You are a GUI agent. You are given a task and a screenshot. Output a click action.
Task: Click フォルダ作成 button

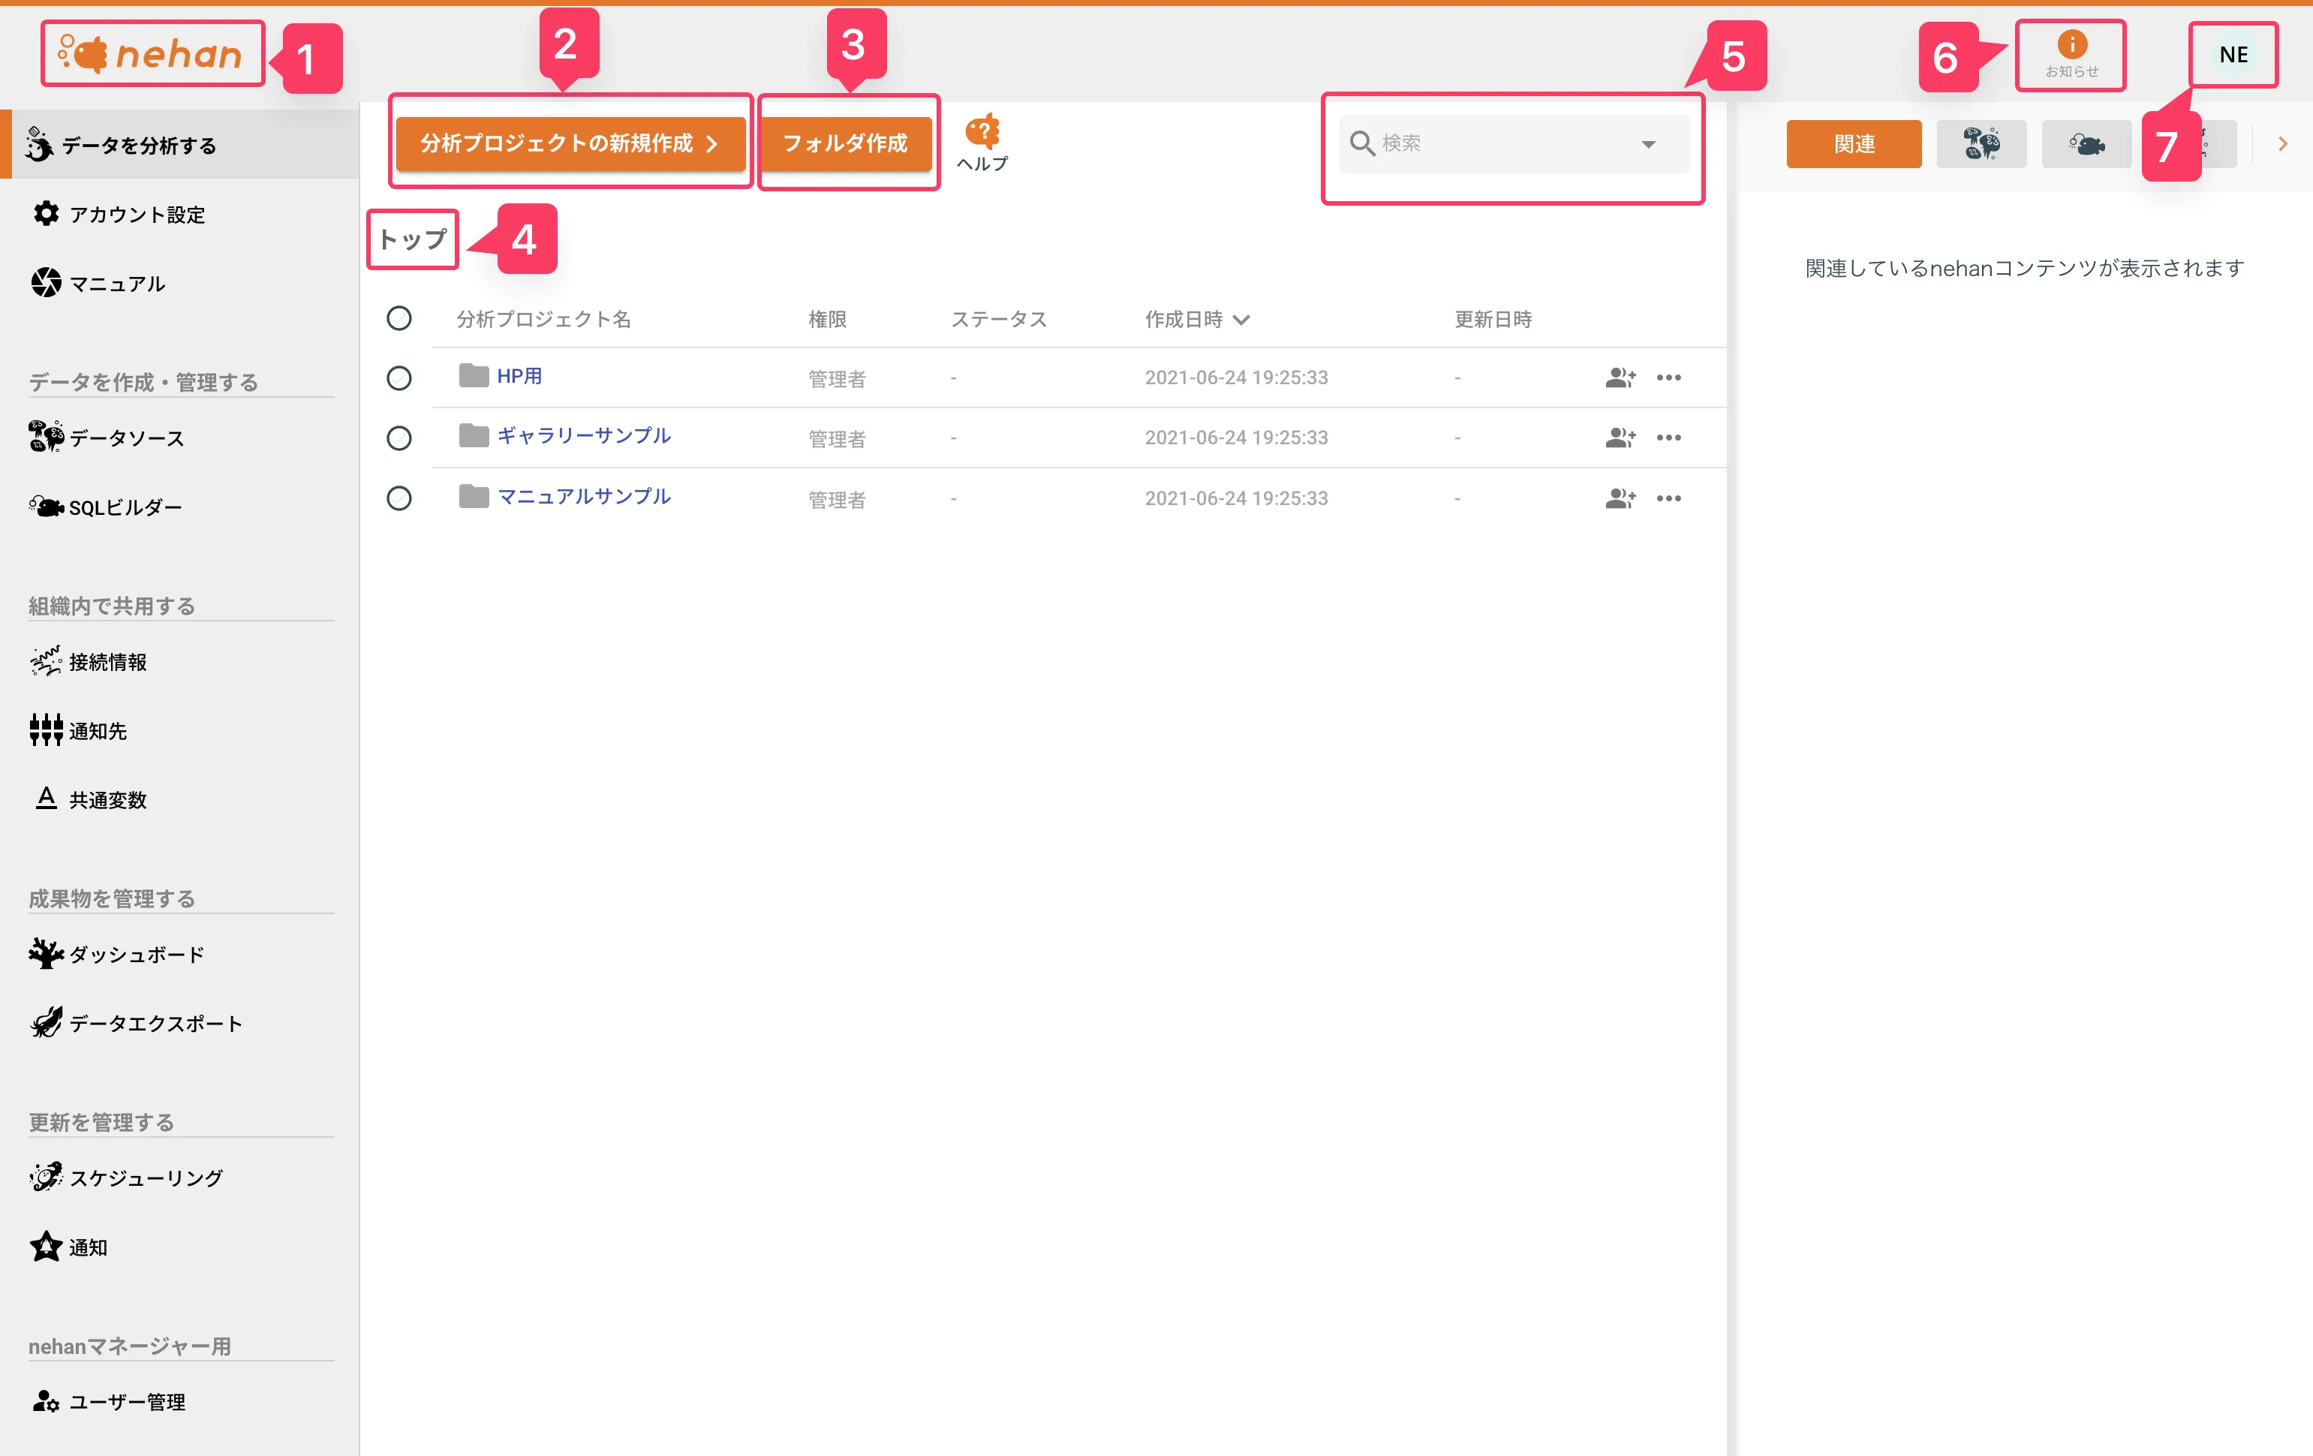coord(845,143)
